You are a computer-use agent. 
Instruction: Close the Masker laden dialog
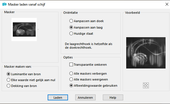pyautogui.click(x=167, y=4)
